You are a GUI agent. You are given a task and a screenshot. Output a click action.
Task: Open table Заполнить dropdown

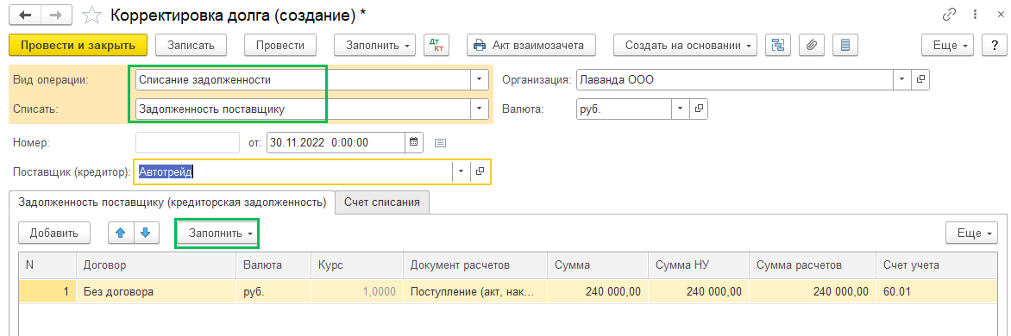click(218, 233)
